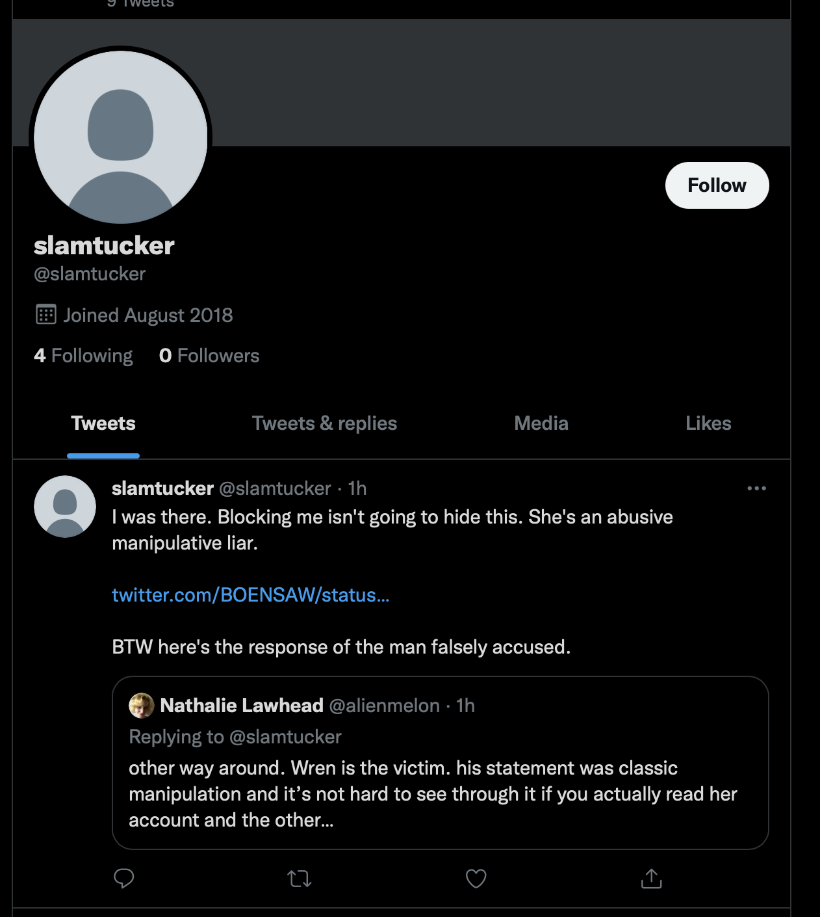Open the share tweet icon
Viewport: 820px width, 917px height.
pyautogui.click(x=651, y=879)
